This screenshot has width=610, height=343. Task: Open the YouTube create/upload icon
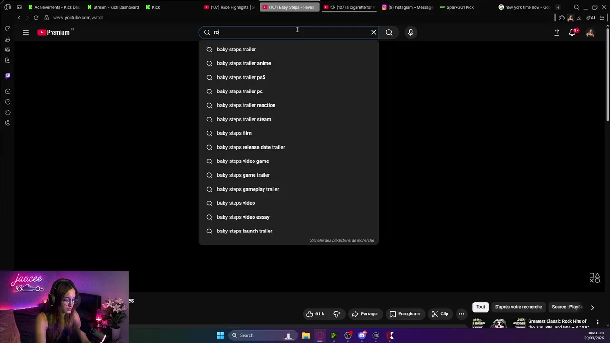click(557, 32)
